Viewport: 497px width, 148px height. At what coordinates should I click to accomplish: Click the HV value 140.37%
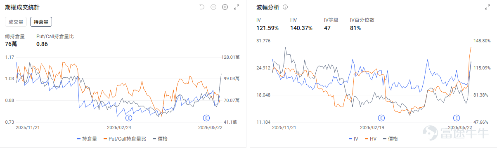(x=301, y=28)
